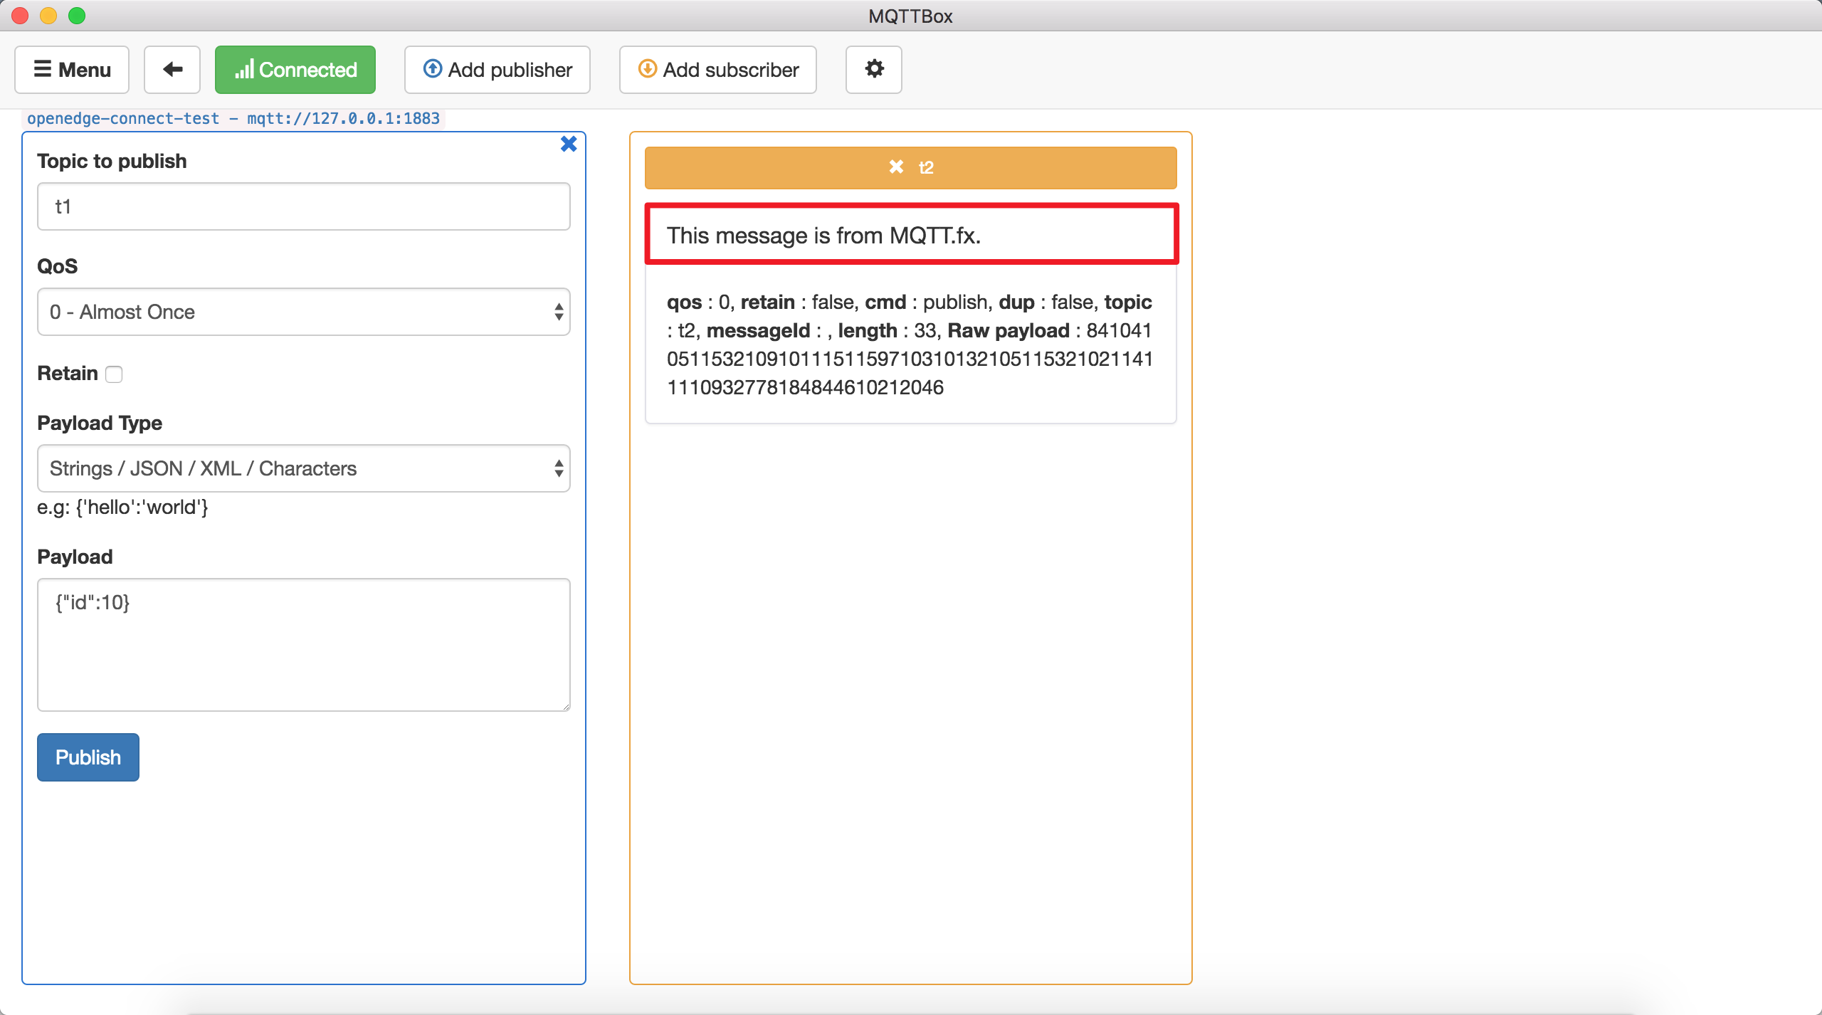Open the hamburger Menu button
Image resolution: width=1822 pixels, height=1015 pixels.
[x=72, y=70]
